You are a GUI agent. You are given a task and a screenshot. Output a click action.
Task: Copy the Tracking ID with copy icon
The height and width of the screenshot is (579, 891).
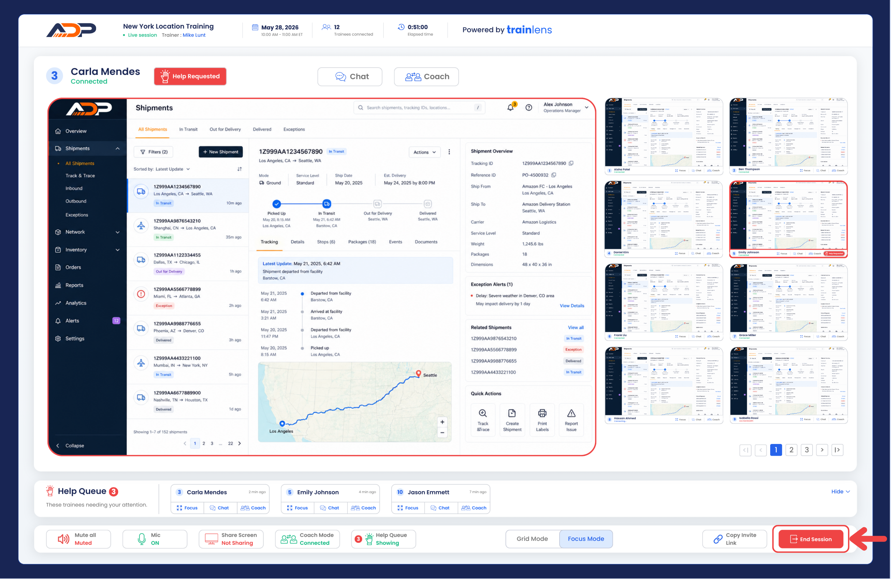click(x=571, y=163)
